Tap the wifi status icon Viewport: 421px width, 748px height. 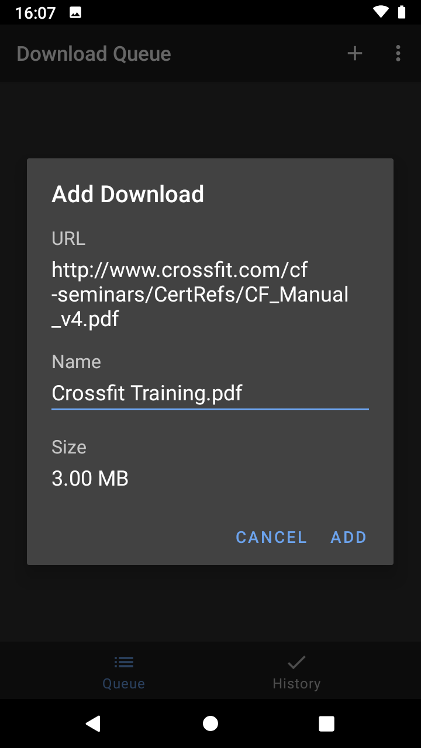pyautogui.click(x=381, y=12)
